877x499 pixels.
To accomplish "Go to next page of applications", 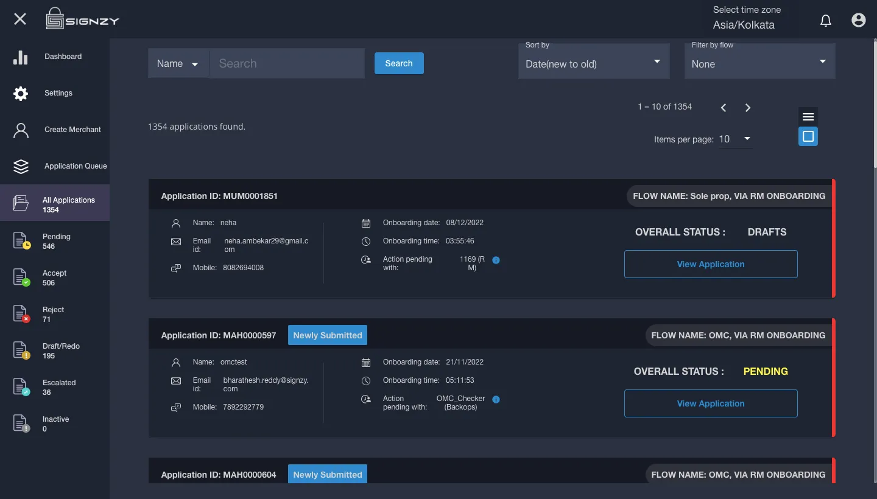I will coord(748,108).
